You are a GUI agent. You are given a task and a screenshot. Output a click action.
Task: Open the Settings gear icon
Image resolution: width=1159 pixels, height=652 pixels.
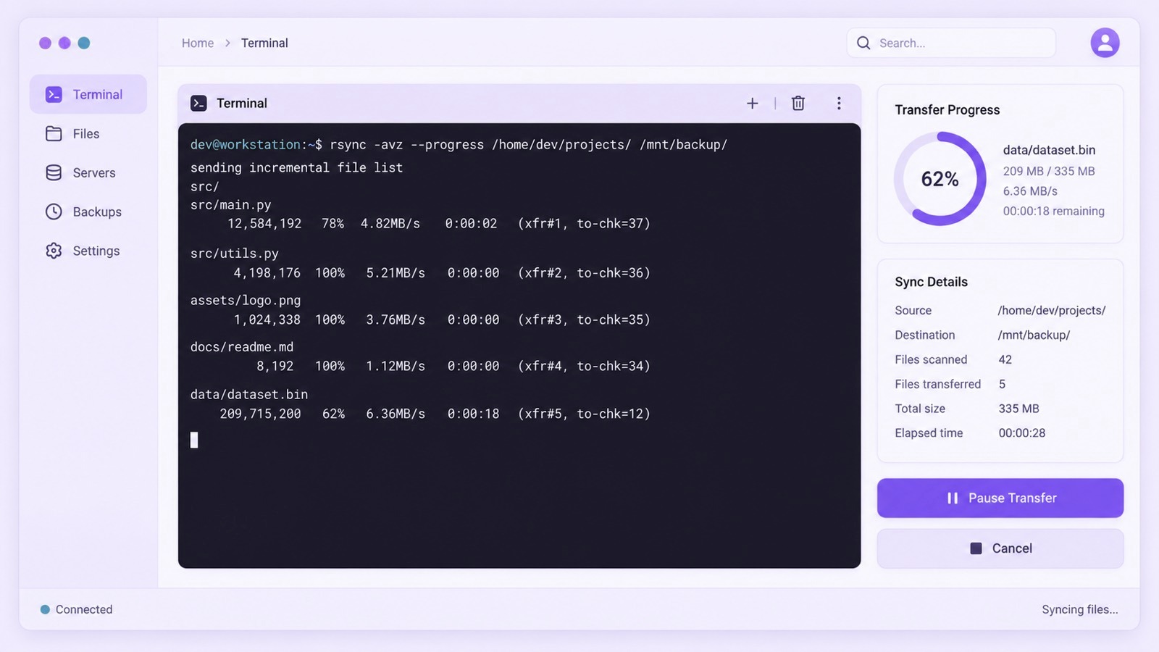point(54,251)
